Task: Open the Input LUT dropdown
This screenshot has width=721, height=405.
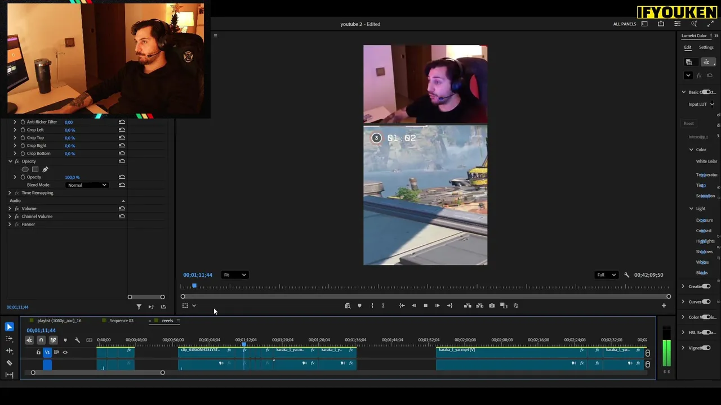Action: click(712, 104)
